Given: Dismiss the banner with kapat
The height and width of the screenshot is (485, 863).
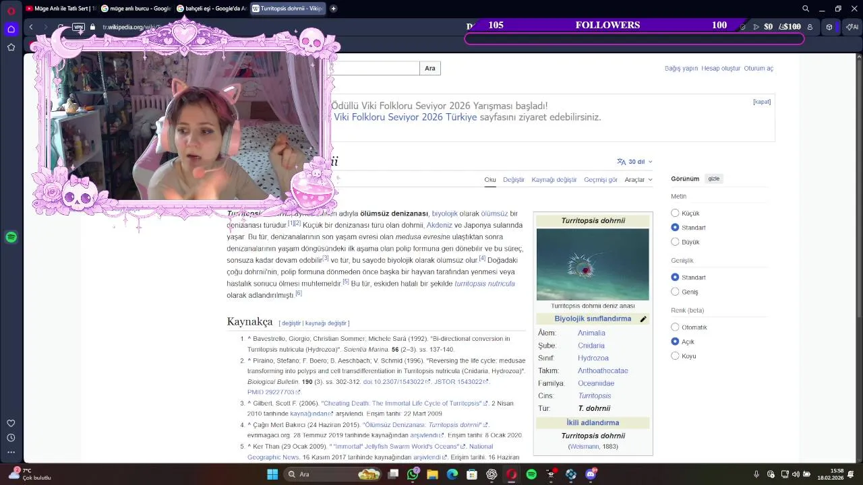Looking at the screenshot, I should pos(762,102).
